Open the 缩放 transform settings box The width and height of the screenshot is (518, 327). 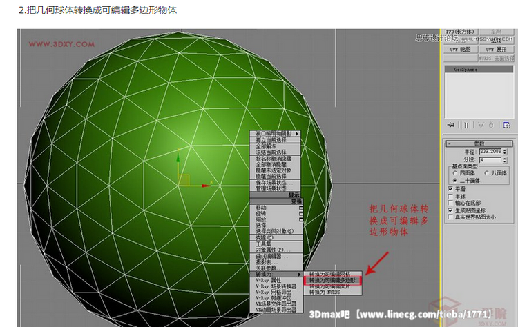[301, 219]
